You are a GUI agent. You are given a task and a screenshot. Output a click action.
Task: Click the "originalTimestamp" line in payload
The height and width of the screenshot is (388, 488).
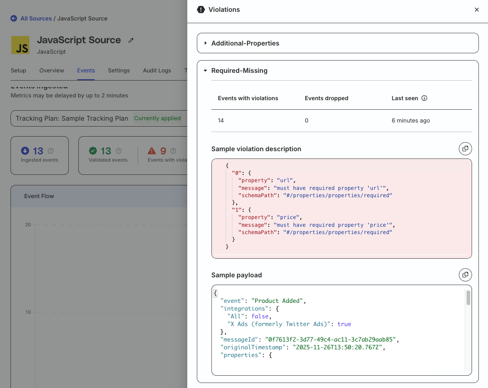303,347
